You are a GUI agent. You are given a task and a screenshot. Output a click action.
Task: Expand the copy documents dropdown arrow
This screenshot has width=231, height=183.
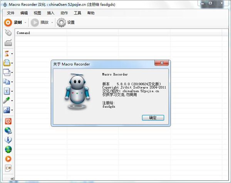12,82
